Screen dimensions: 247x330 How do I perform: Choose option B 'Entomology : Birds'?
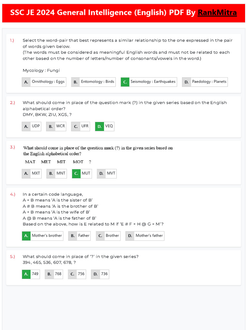coord(93,82)
